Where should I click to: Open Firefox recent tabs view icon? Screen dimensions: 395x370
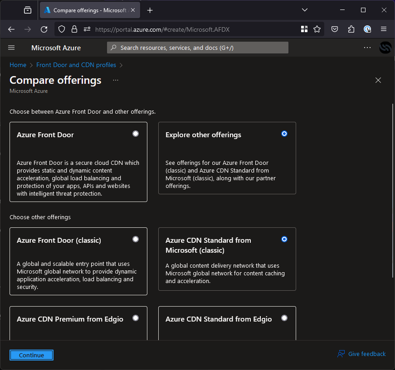pos(28,10)
